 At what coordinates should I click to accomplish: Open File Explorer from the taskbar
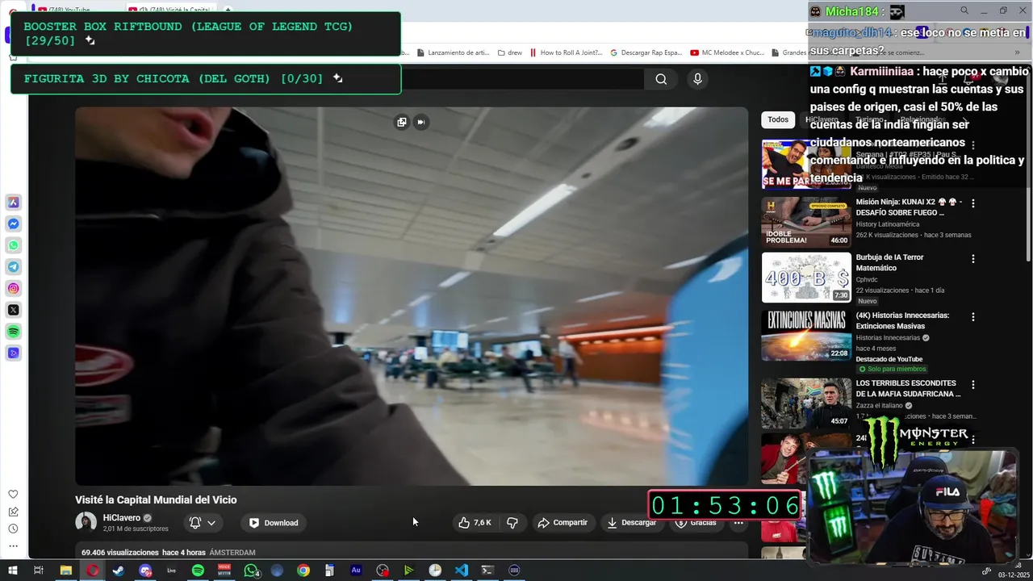point(66,571)
